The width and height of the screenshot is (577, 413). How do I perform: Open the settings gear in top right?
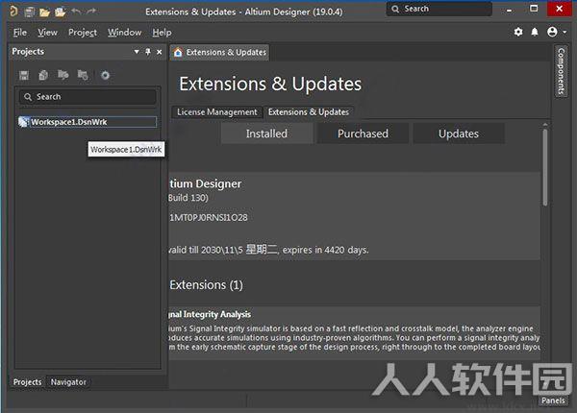[518, 32]
